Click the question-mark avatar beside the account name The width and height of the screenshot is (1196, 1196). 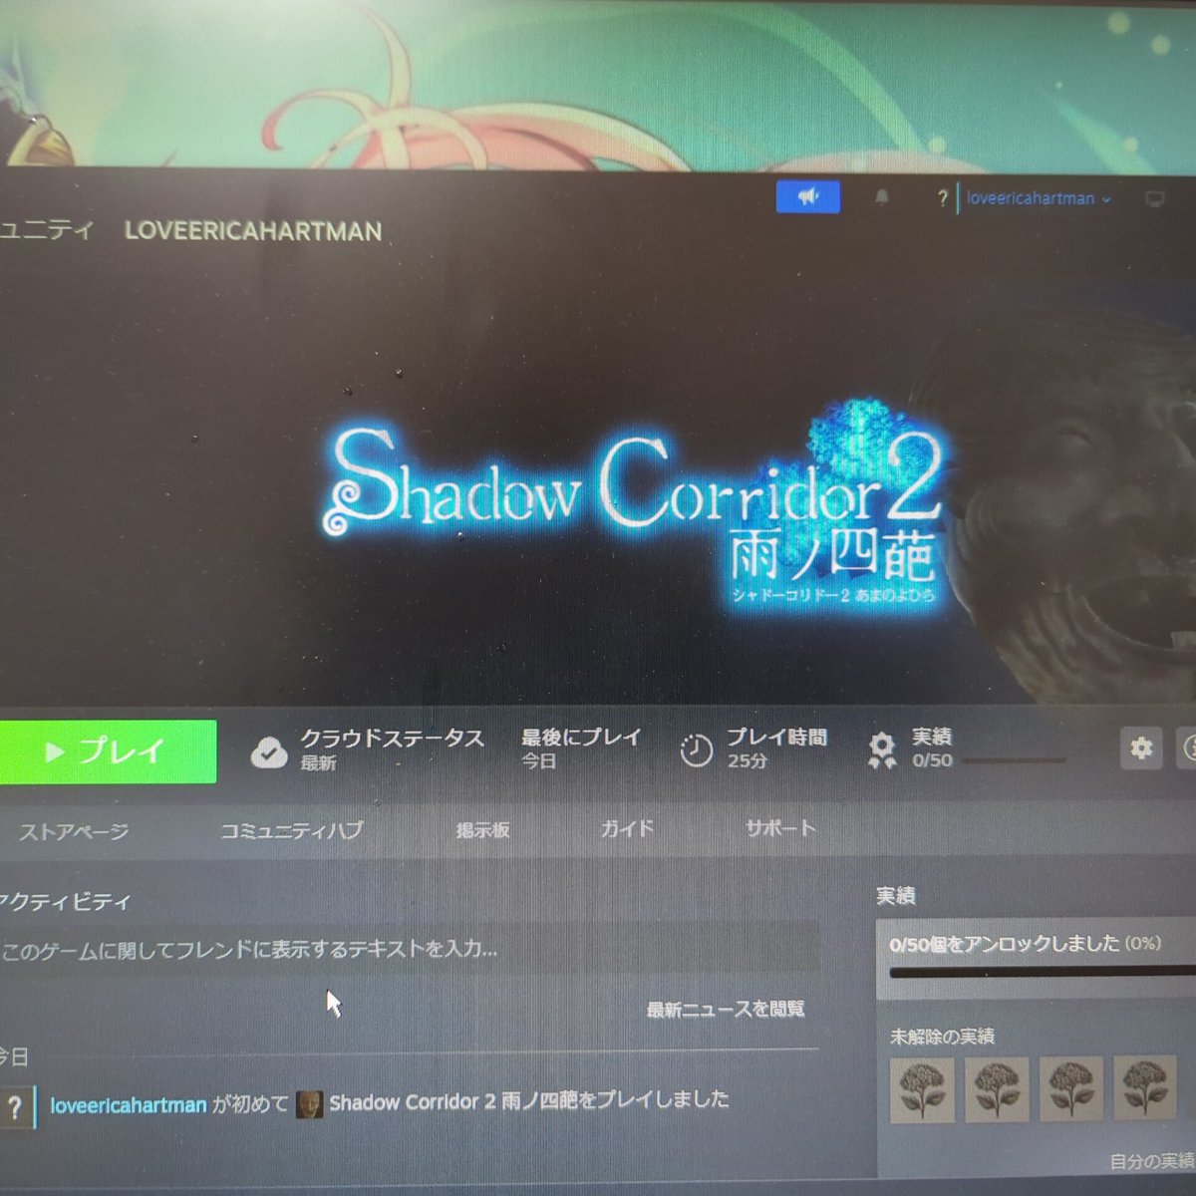942,198
